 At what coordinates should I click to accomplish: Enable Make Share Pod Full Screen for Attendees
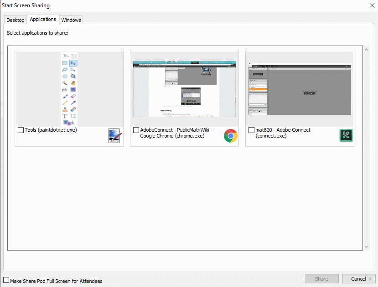tap(6, 280)
